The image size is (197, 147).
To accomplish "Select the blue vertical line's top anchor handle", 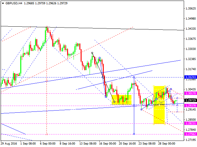I will [134, 77].
